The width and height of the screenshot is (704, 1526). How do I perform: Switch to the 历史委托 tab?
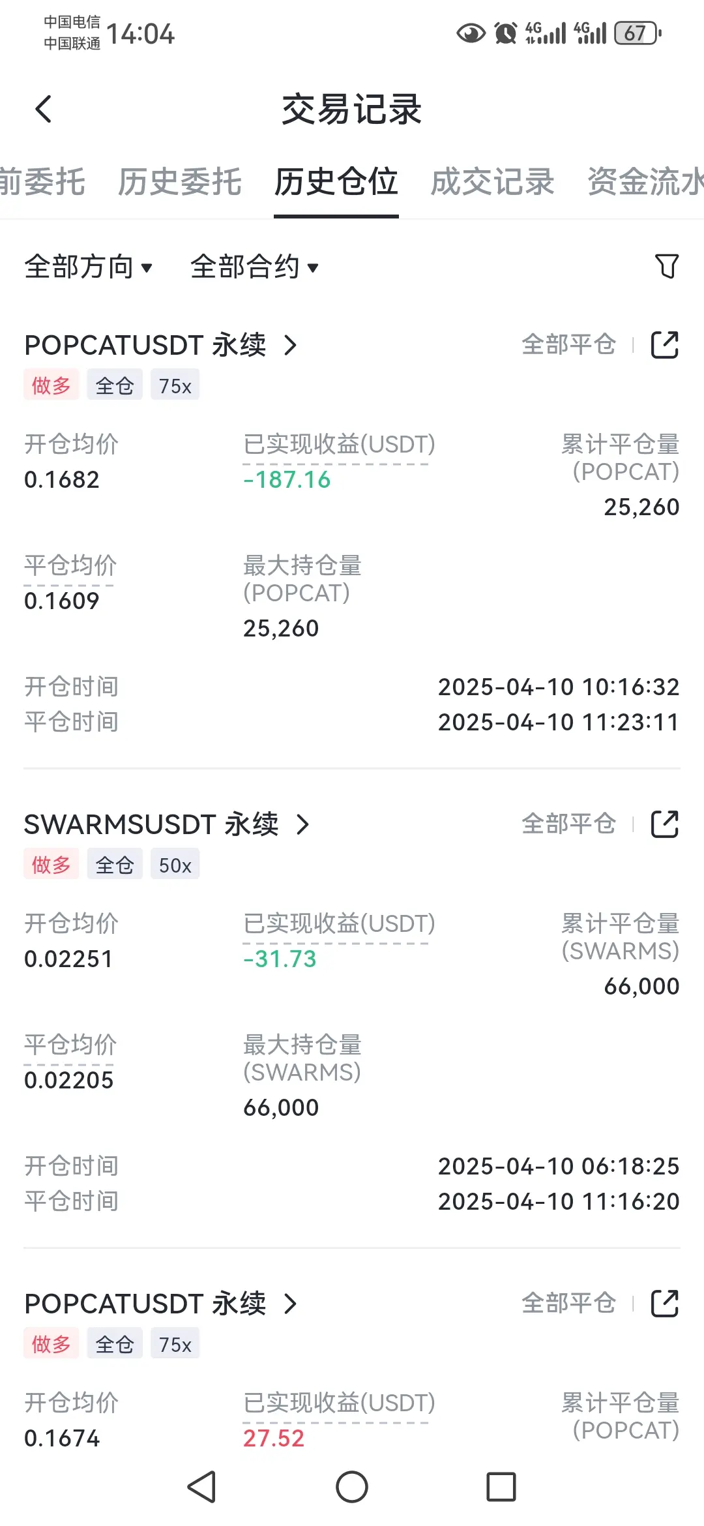[x=180, y=182]
